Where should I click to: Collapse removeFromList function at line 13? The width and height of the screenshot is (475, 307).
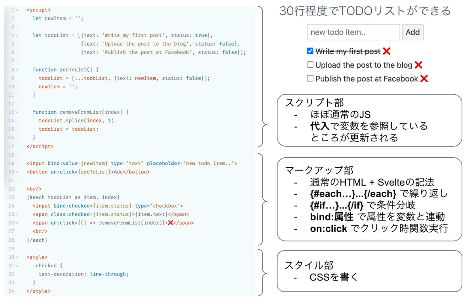[x=16, y=112]
